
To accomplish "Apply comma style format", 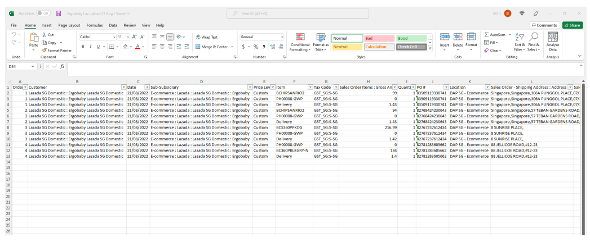I will 264,47.
